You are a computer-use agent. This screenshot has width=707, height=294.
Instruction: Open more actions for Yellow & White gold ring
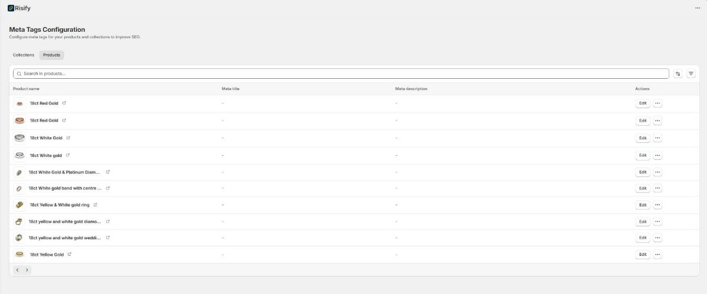coord(658,205)
